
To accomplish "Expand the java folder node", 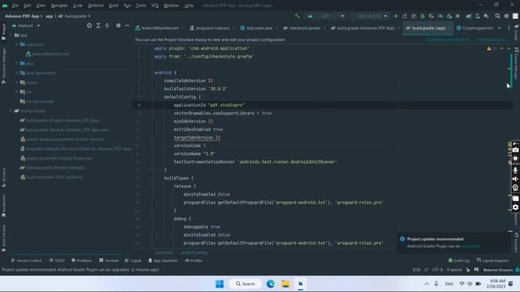I will point(16,63).
